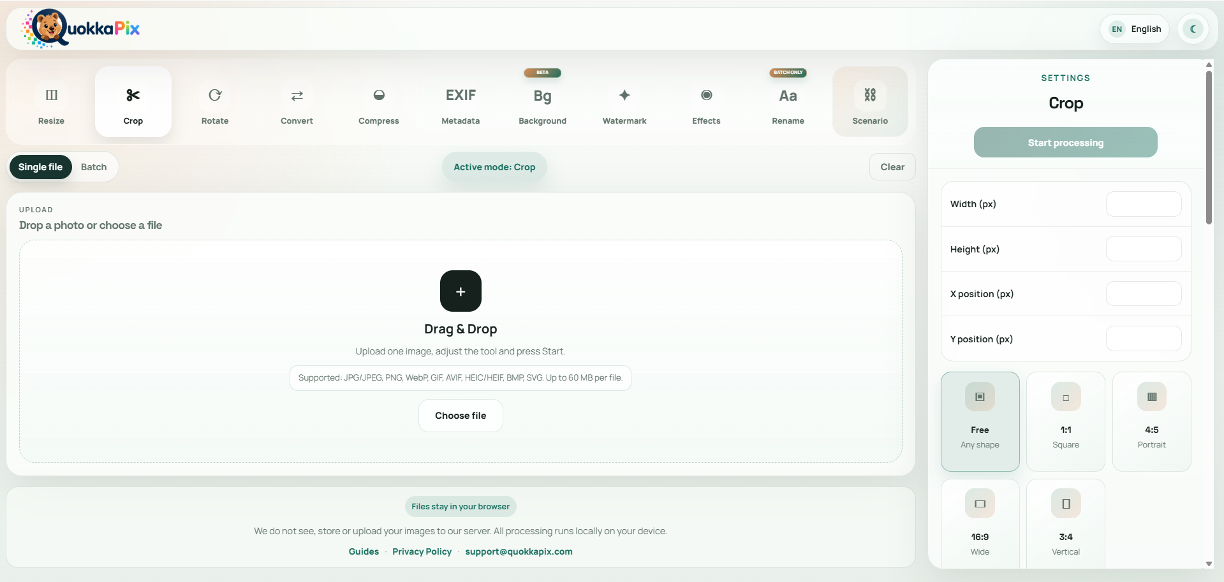
Task: Click the supported formats info text
Action: pyautogui.click(x=461, y=378)
